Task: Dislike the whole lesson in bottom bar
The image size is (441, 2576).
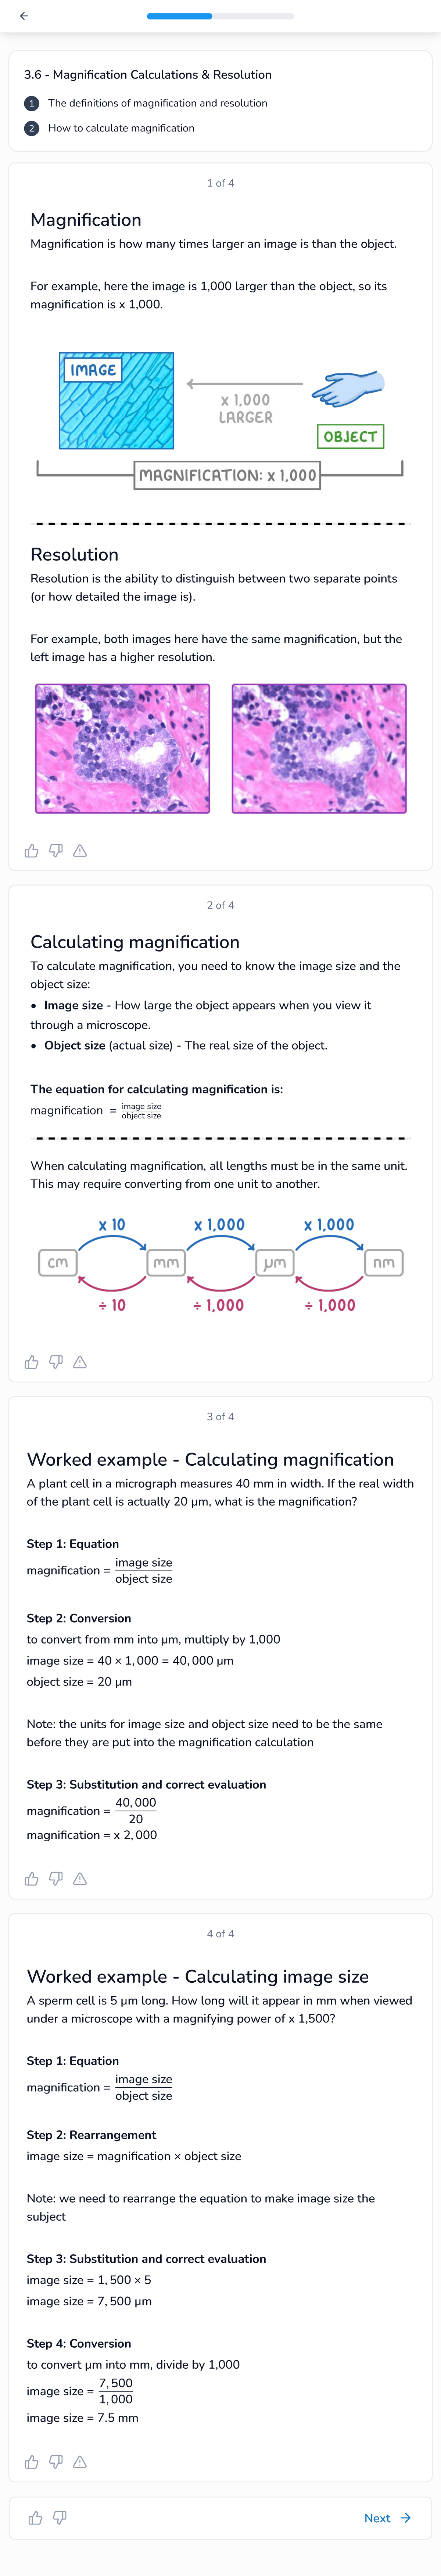Action: point(60,2518)
